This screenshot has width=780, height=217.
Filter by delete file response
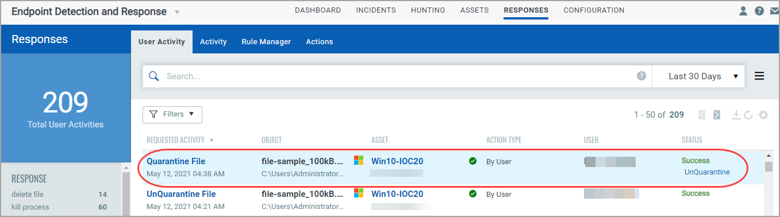click(28, 195)
